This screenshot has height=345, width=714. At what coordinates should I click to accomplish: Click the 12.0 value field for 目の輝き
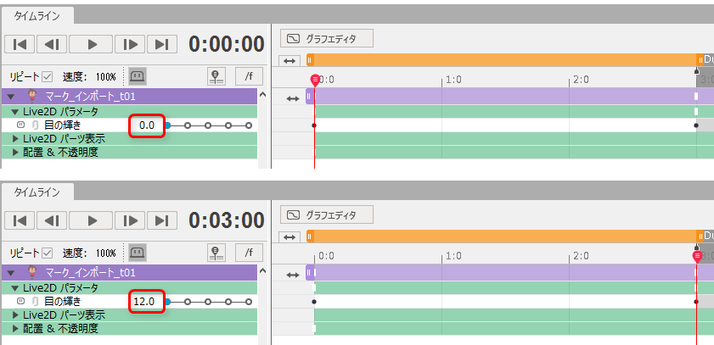click(146, 302)
